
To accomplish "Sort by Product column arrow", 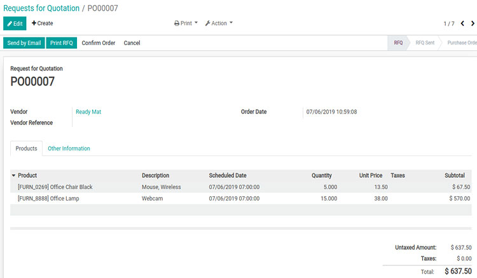I will tap(14, 175).
